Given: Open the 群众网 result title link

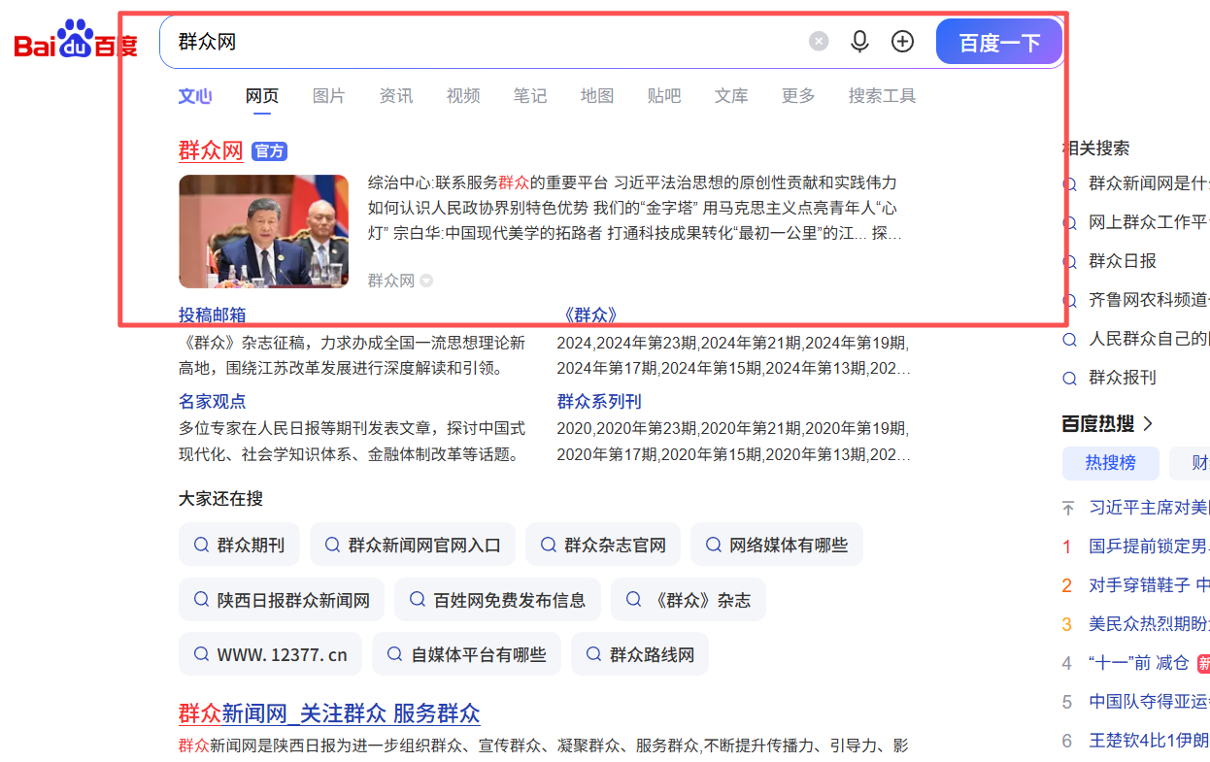Looking at the screenshot, I should pos(211,150).
